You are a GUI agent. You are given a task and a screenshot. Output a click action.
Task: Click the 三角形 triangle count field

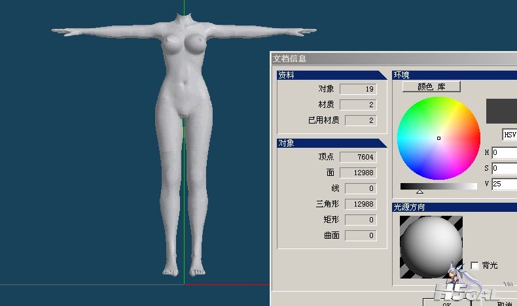(x=361, y=204)
